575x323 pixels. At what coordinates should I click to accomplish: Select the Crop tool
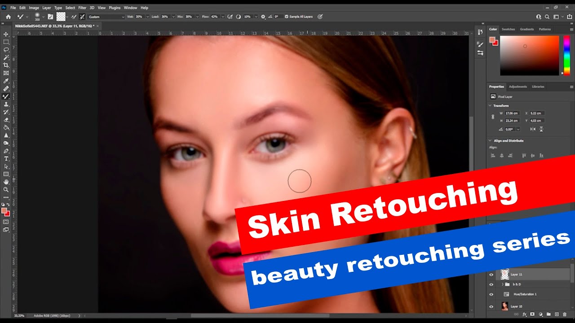tap(6, 65)
